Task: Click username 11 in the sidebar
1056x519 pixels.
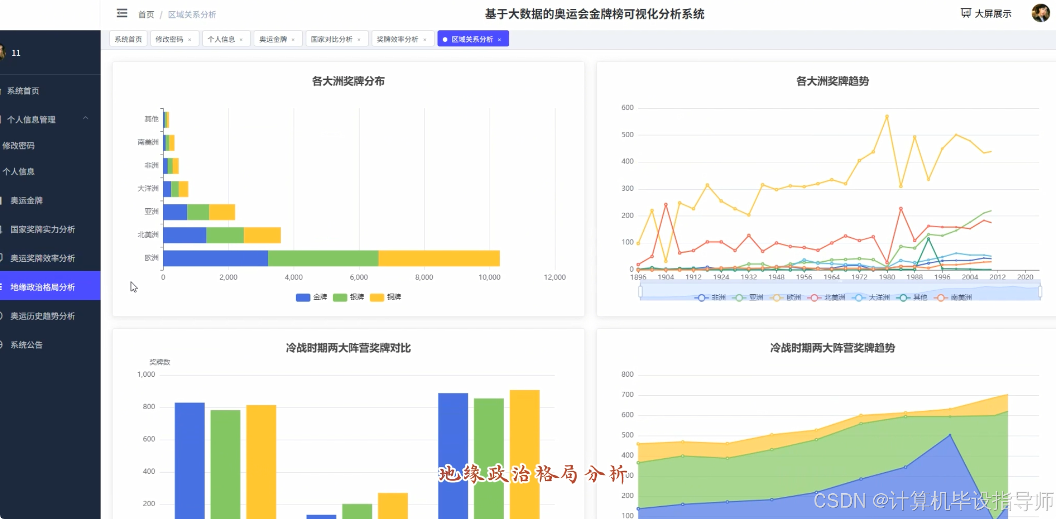Action: (16, 53)
